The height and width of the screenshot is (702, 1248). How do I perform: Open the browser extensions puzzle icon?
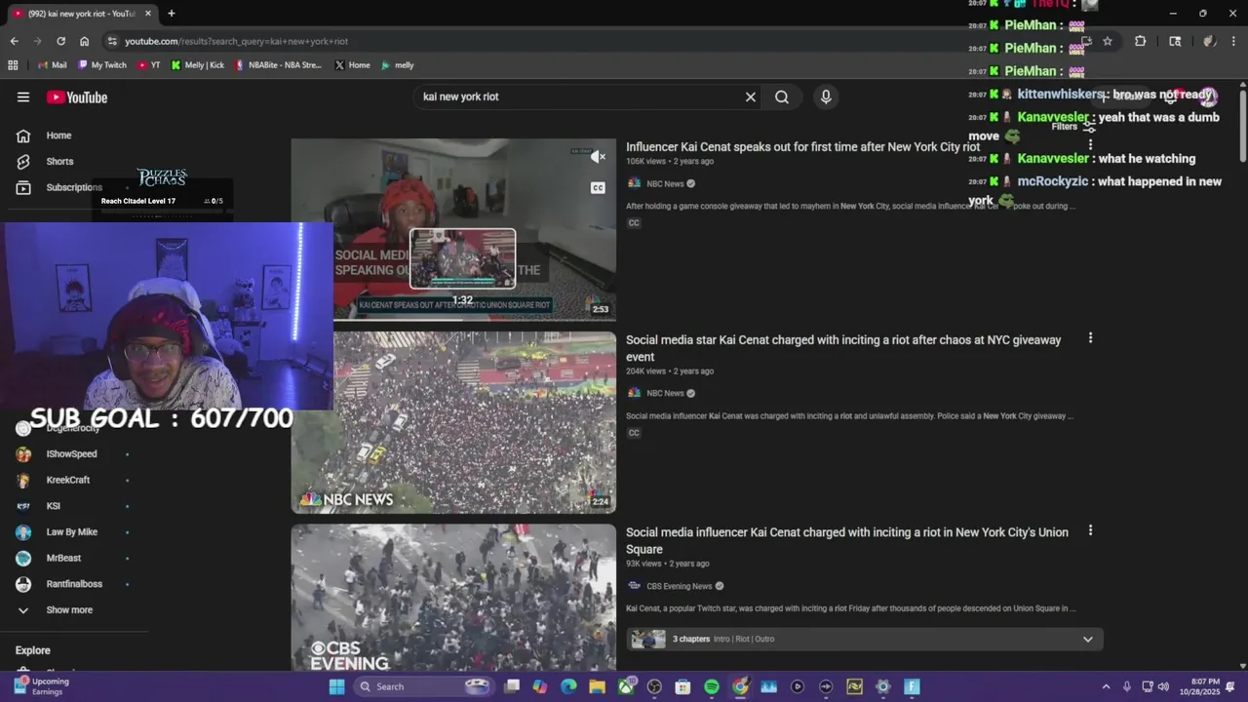(1140, 41)
